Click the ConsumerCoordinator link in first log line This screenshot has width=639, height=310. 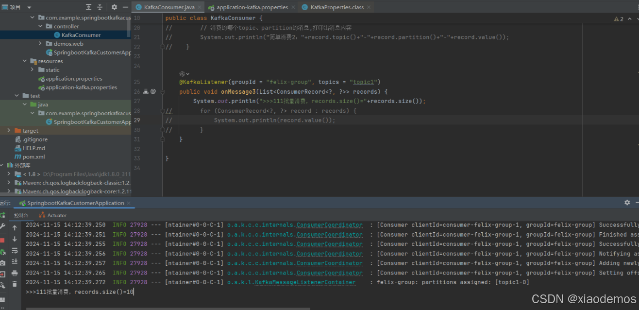click(329, 225)
